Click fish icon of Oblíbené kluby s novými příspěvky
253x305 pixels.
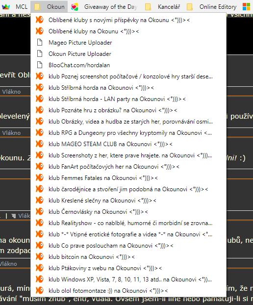pyautogui.click(x=40, y=20)
